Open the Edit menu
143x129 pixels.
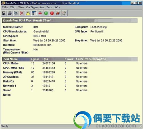tap(13, 7)
